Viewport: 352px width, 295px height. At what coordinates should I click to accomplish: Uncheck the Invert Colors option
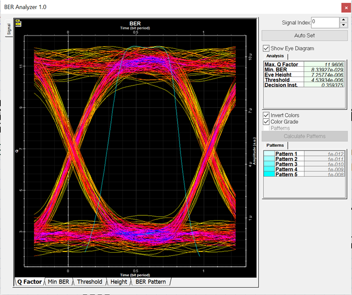point(267,115)
